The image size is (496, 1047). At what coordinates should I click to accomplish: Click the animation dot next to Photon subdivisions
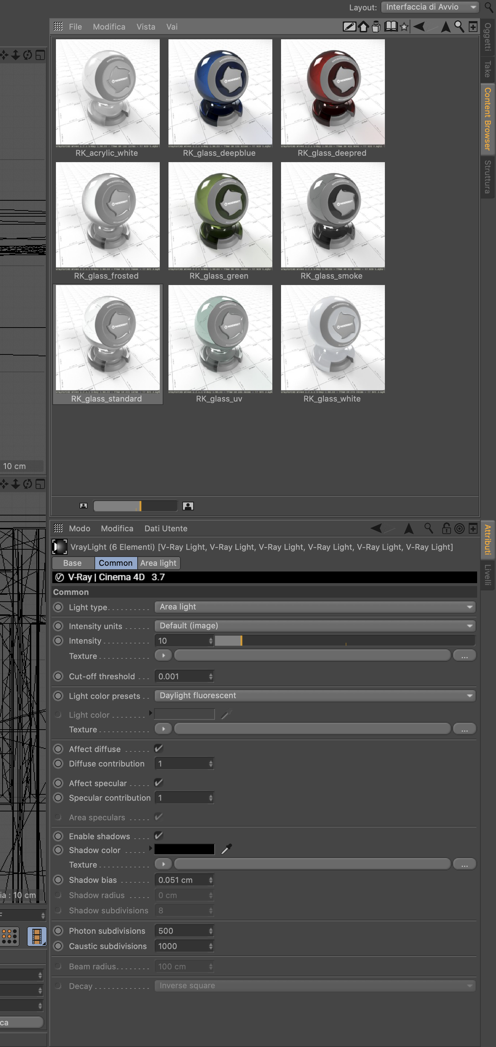click(58, 931)
